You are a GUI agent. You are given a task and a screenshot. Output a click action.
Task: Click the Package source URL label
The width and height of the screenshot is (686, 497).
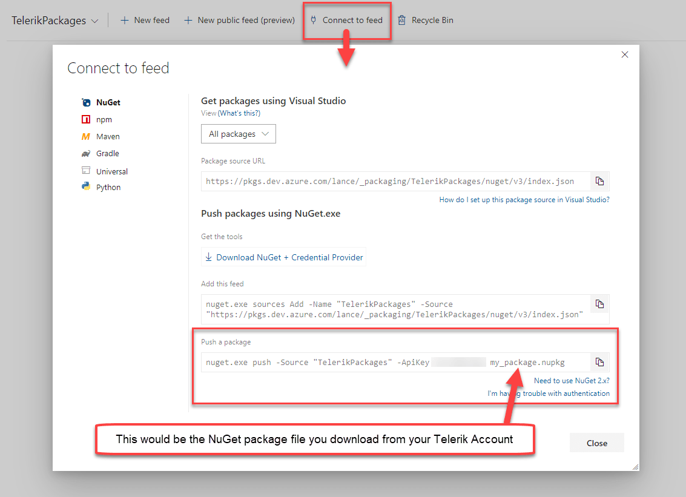click(233, 161)
